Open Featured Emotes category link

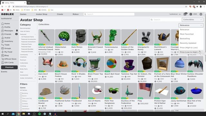click(x=27, y=52)
